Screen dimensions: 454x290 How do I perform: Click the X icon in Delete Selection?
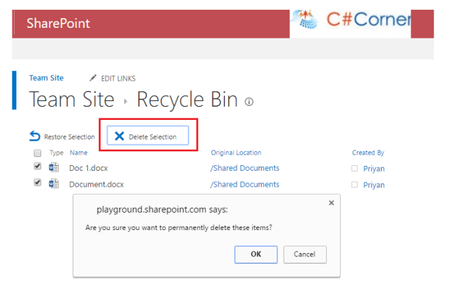click(119, 137)
